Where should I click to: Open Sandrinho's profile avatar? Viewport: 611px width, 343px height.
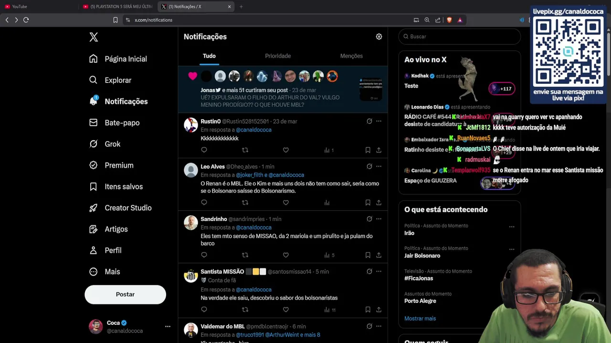[191, 222]
